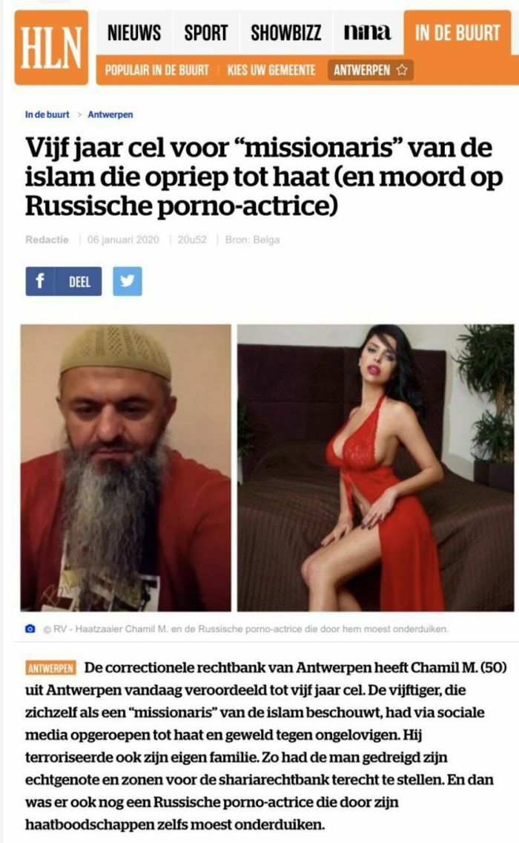Open the nina section tab
This screenshot has width=519, height=843.
click(x=368, y=33)
